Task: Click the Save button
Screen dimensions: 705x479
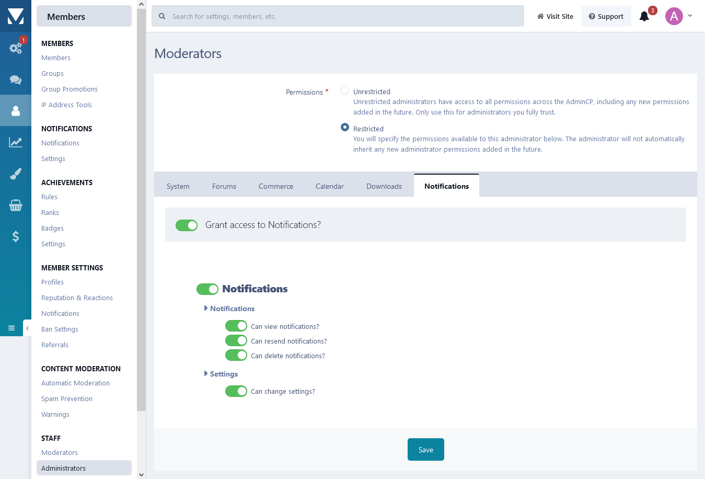Action: click(x=426, y=450)
